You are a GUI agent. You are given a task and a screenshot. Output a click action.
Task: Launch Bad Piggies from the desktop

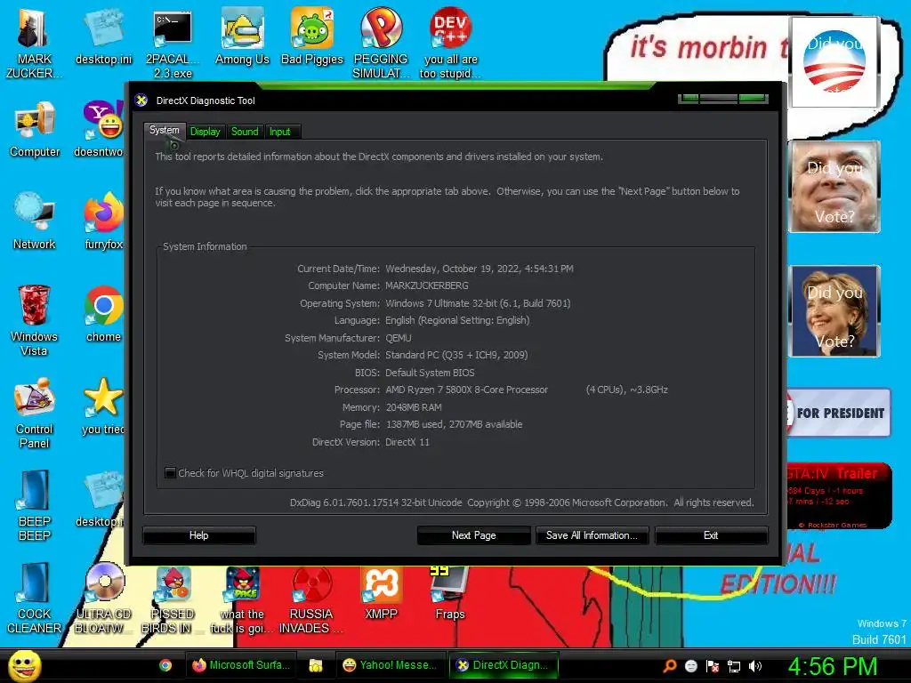coord(312,36)
